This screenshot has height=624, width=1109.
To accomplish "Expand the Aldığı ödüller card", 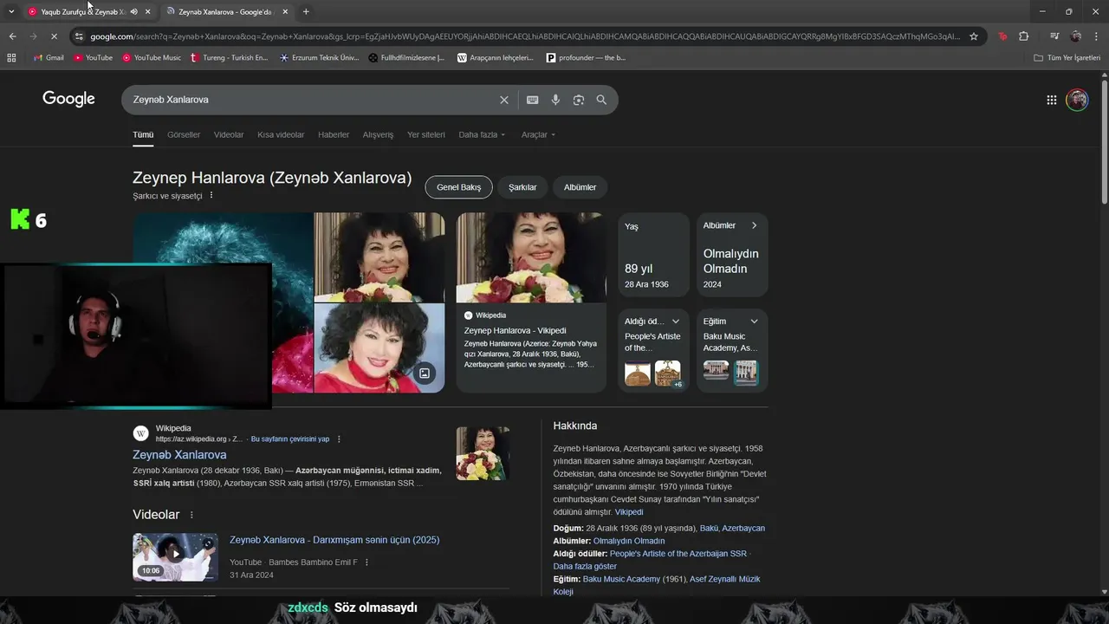I will click(676, 322).
